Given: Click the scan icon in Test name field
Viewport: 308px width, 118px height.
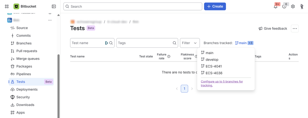Looking at the screenshot, I should [x=106, y=43].
